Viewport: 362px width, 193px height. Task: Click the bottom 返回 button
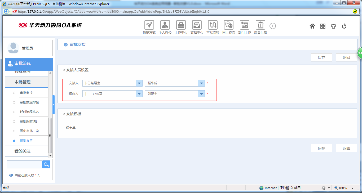[346, 148]
